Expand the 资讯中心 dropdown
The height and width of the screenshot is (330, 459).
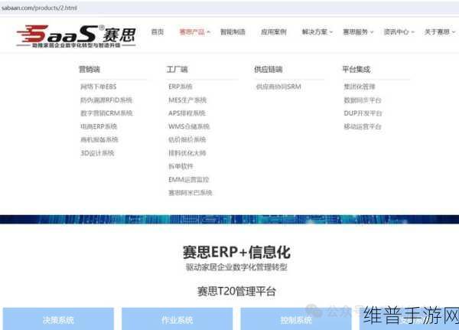399,31
